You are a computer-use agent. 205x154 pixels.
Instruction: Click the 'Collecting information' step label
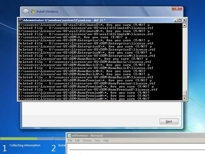coord(25,145)
